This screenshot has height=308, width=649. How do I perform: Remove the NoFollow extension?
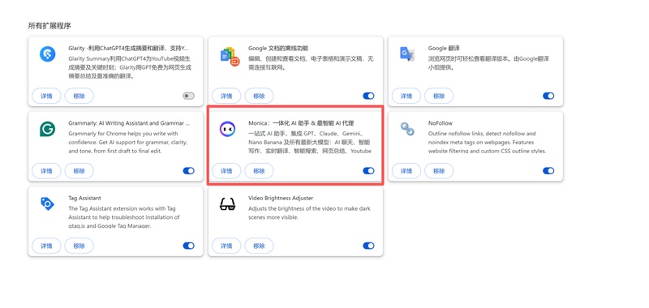(439, 171)
